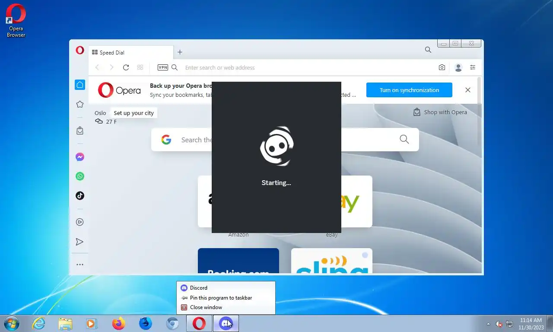Go back using the back arrow

[97, 67]
